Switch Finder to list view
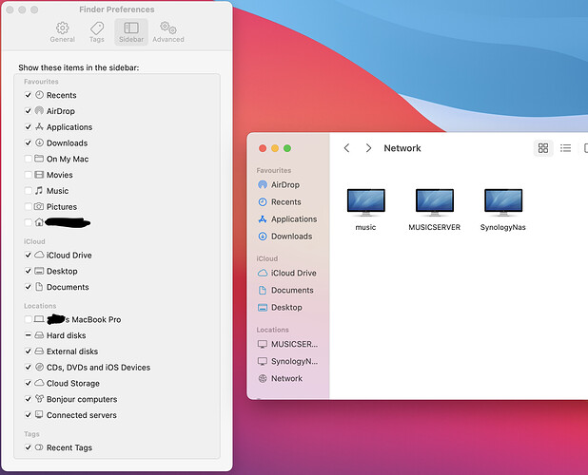Viewport: 588px width, 475px height. pos(565,148)
